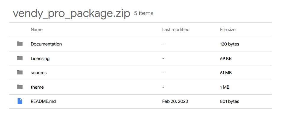Open the sources folder name
Image resolution: width=282 pixels, height=125 pixels.
(39, 73)
